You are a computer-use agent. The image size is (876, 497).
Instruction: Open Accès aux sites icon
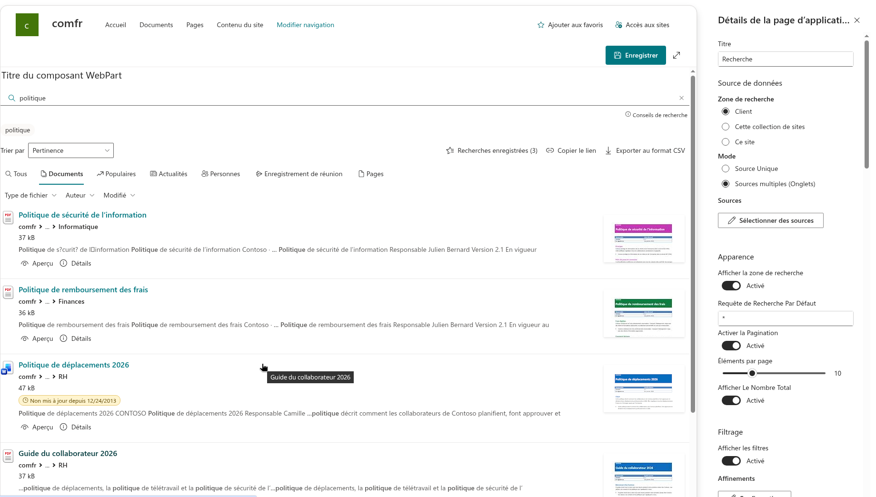click(618, 25)
